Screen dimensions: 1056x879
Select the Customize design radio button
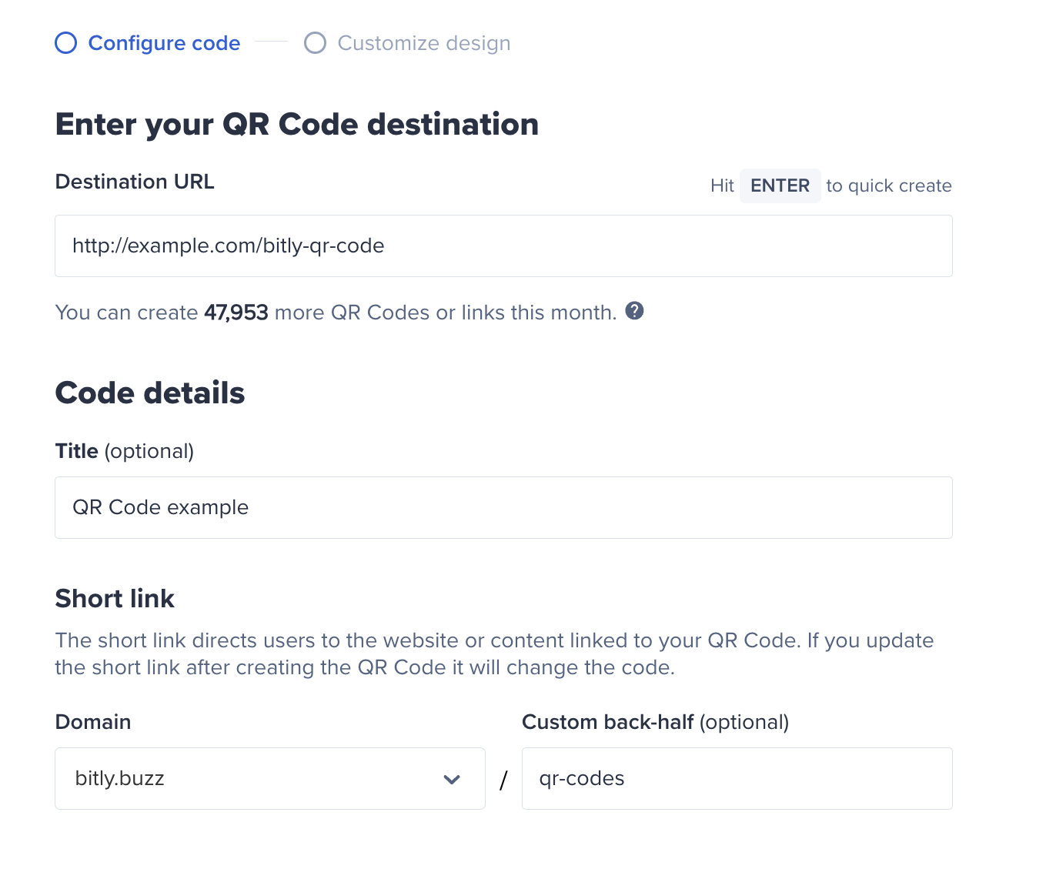315,43
